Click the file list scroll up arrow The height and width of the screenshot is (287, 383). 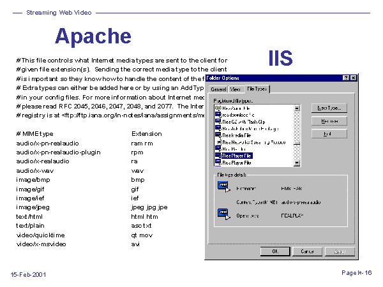(297, 108)
